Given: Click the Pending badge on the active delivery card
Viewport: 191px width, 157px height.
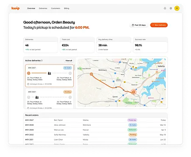Looking at the screenshot, I should 68,92.
